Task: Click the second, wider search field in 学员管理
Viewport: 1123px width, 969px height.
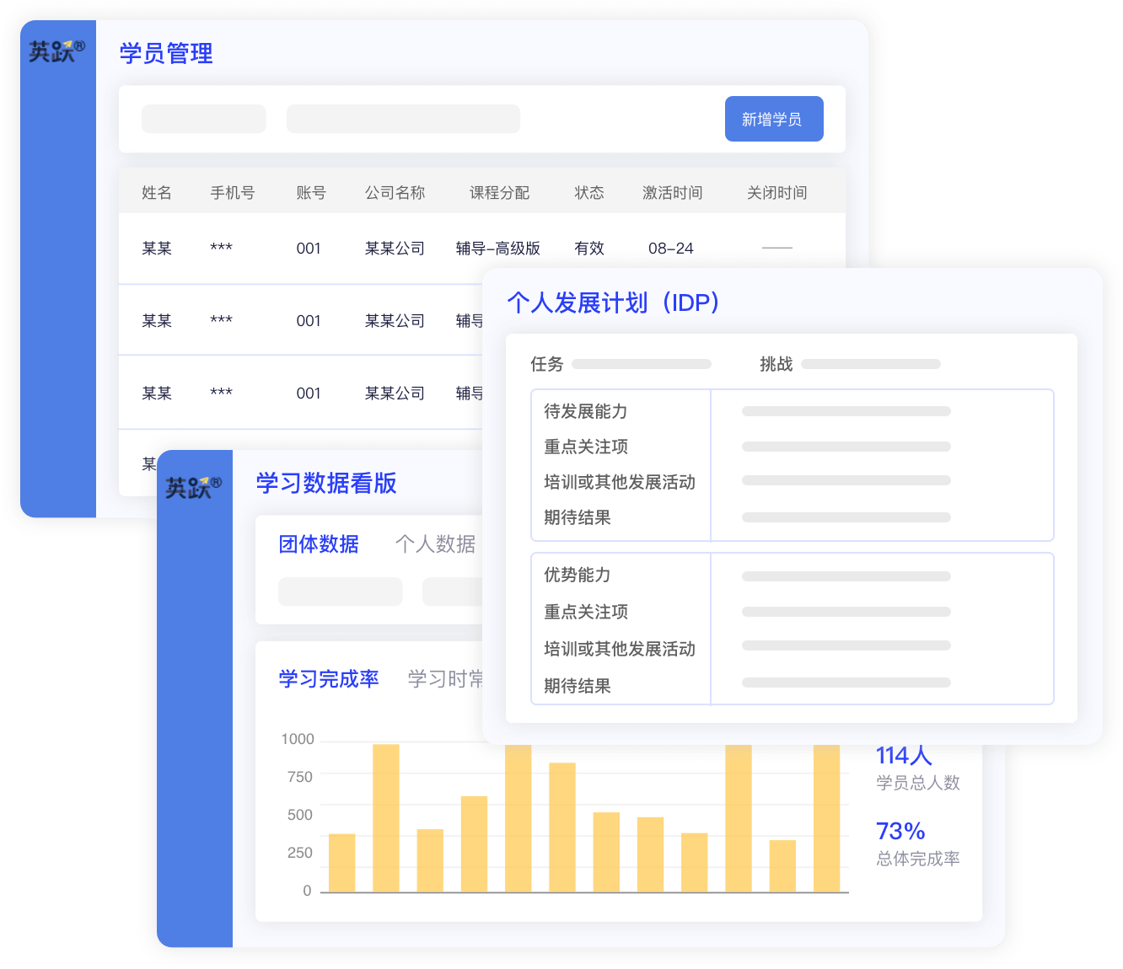Action: point(403,119)
